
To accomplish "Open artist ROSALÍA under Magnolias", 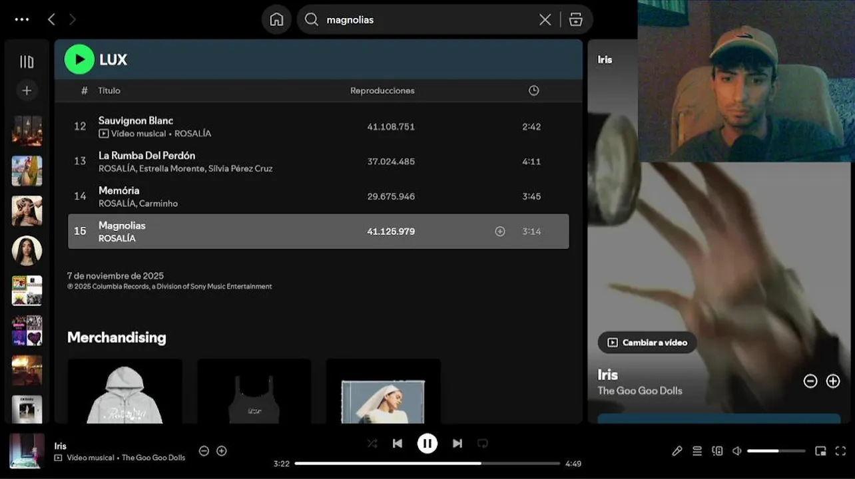I will pyautogui.click(x=117, y=238).
